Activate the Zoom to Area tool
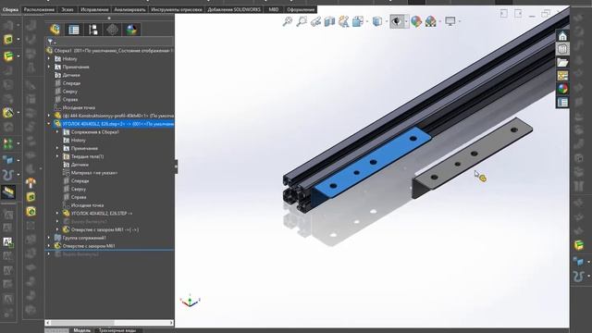 click(x=302, y=21)
